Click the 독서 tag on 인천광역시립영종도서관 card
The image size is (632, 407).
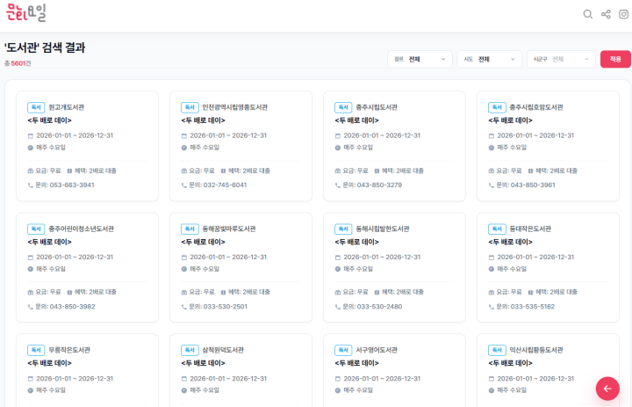click(x=190, y=107)
